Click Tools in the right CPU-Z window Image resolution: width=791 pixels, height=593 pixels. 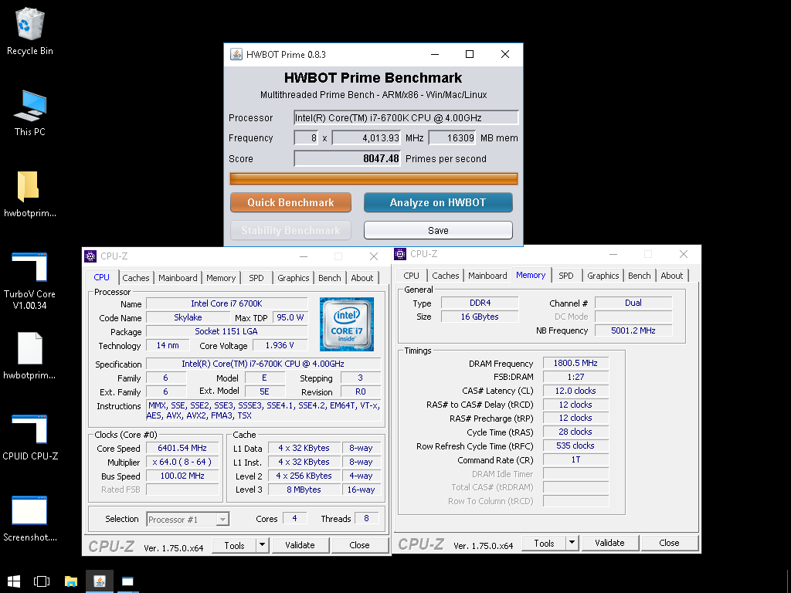click(x=544, y=543)
